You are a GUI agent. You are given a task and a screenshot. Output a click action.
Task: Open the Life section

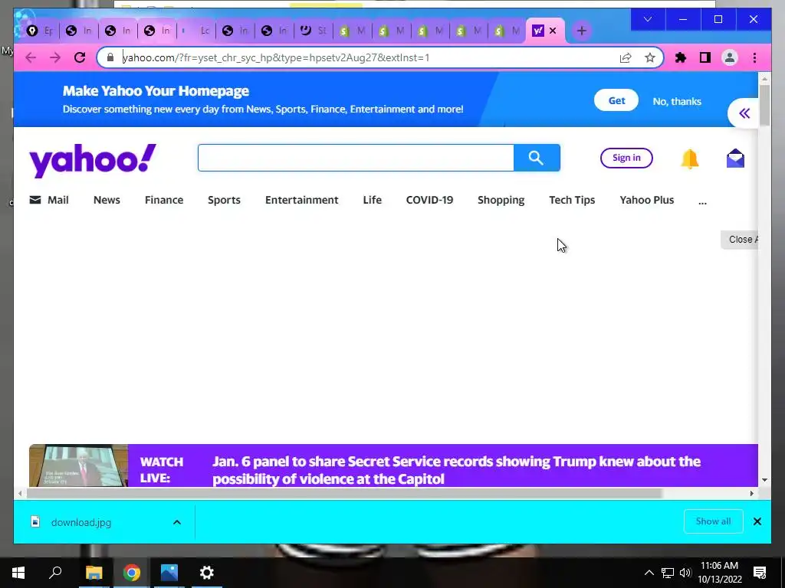point(372,200)
